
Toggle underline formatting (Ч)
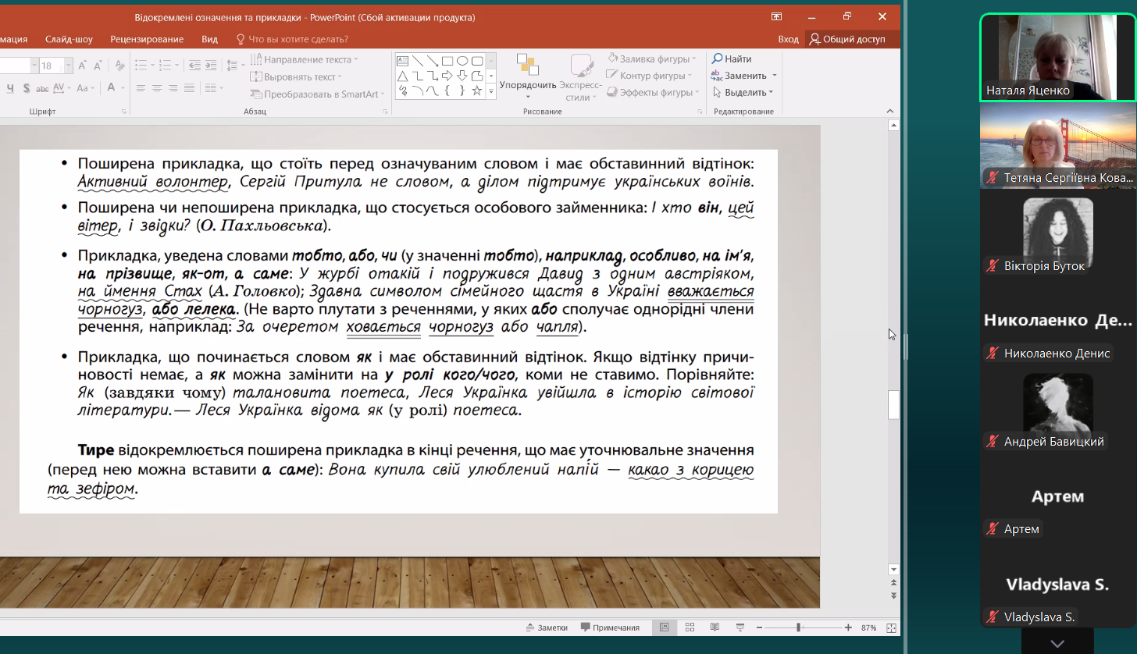[x=10, y=88]
